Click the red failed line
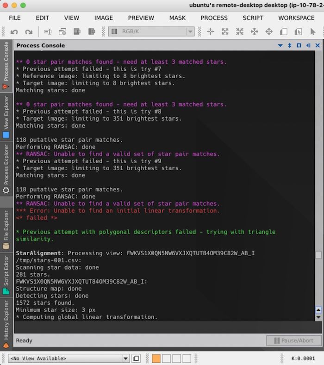324x365 pixels. pyautogui.click(x=37, y=218)
